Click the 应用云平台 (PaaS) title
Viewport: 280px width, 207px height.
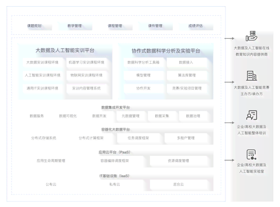pyautogui.click(x=115, y=152)
